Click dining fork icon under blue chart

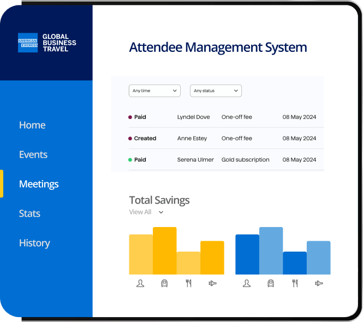coord(295,283)
